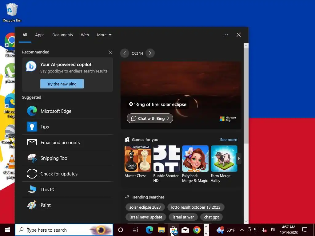Open Bubble Shooter HD game thumbnail
Viewport: 315px width, 236px height.
click(x=166, y=159)
